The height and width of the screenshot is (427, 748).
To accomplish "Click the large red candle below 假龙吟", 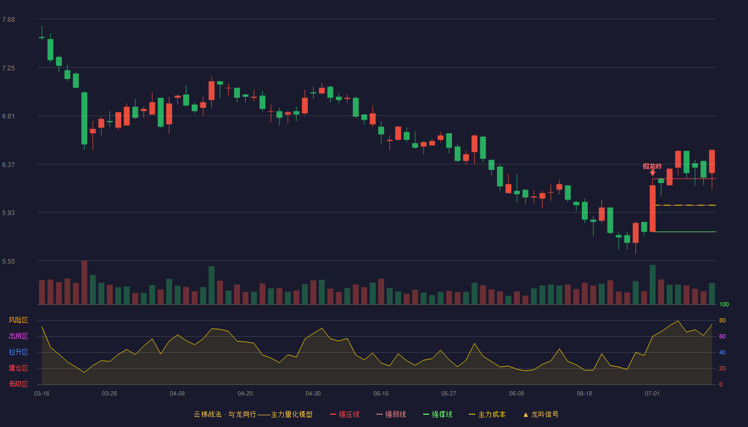I will pos(652,209).
